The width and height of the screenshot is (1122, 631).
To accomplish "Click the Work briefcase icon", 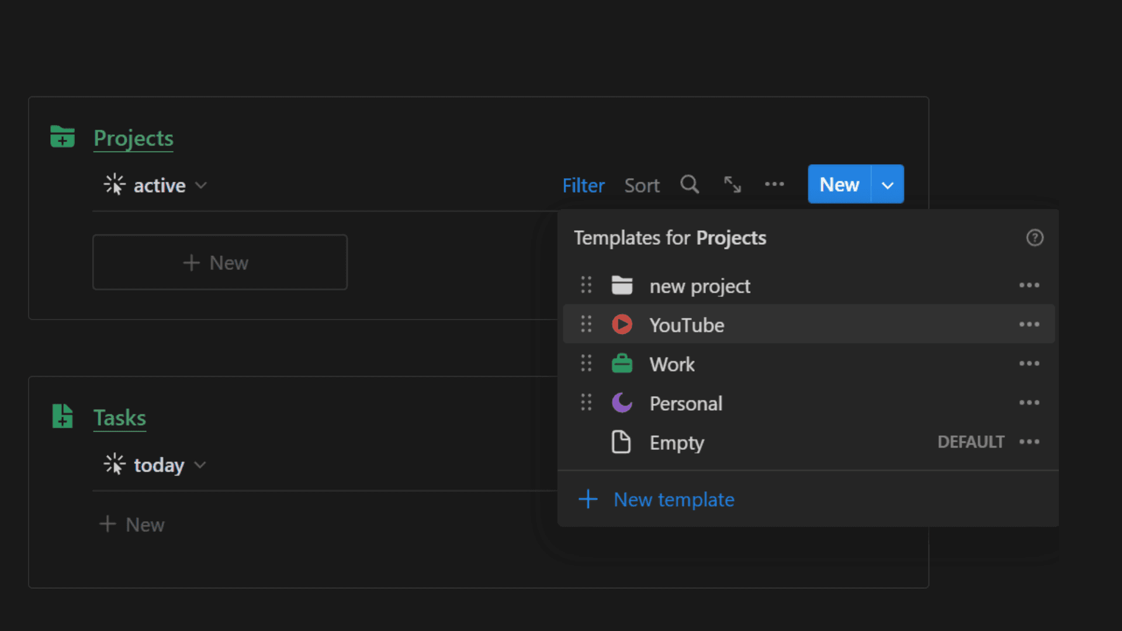I will (622, 363).
